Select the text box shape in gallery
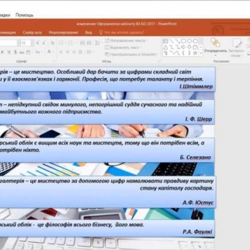250x250 pixels. [165, 41]
